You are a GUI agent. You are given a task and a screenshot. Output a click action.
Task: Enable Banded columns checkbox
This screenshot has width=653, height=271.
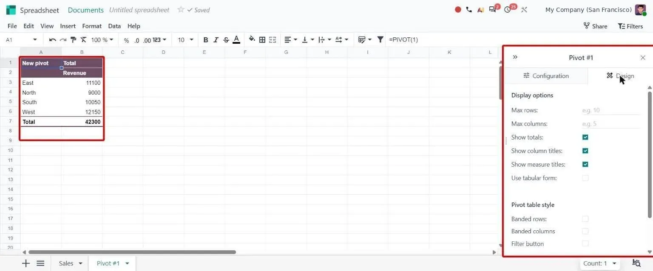(585, 231)
